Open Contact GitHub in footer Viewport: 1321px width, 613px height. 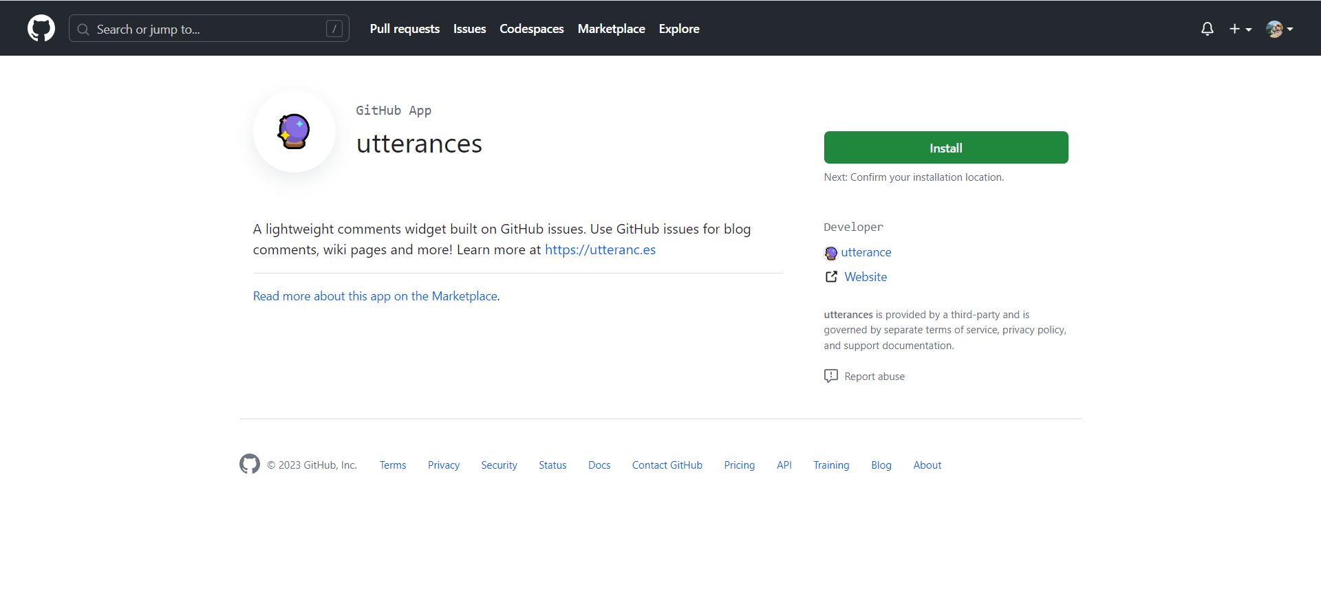[667, 465]
